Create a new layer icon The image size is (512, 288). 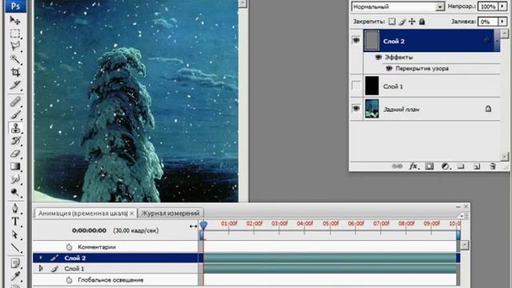(x=477, y=166)
